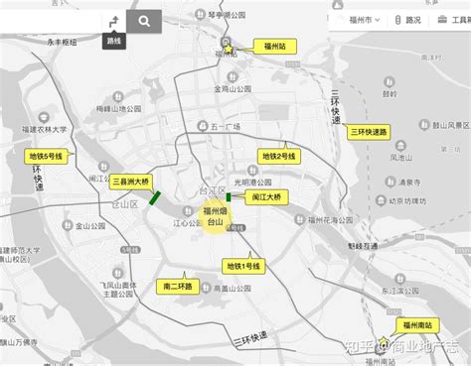Click the yellow 福州站 callout label
Screen dimensions: 471x366
[x=275, y=47]
